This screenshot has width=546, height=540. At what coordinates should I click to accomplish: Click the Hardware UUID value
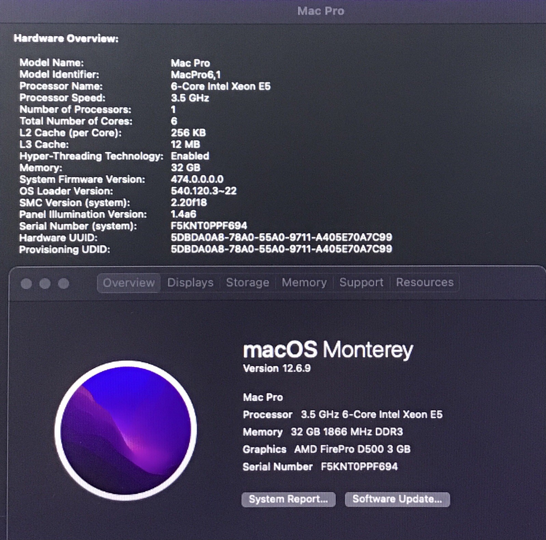(x=281, y=237)
